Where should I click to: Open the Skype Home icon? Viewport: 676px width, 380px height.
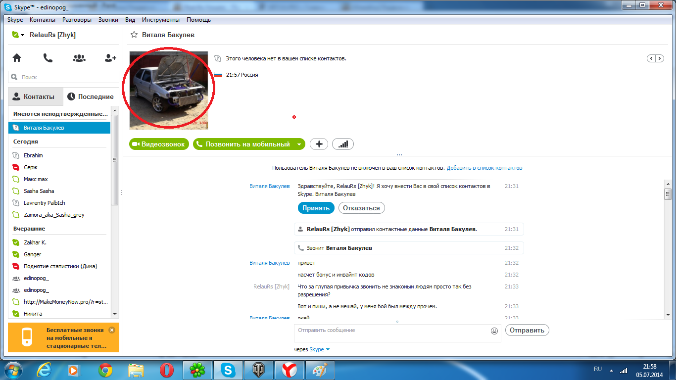[17, 58]
